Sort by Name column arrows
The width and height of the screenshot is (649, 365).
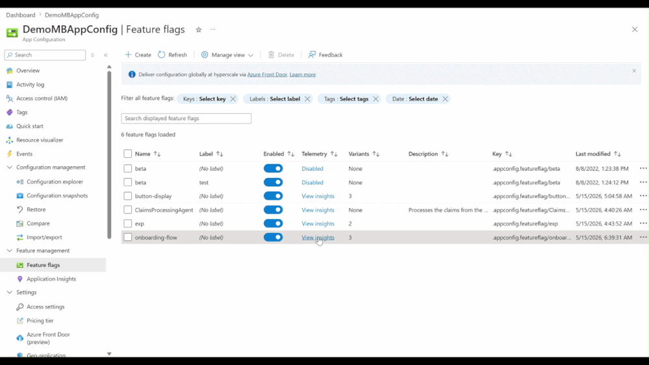[157, 154]
